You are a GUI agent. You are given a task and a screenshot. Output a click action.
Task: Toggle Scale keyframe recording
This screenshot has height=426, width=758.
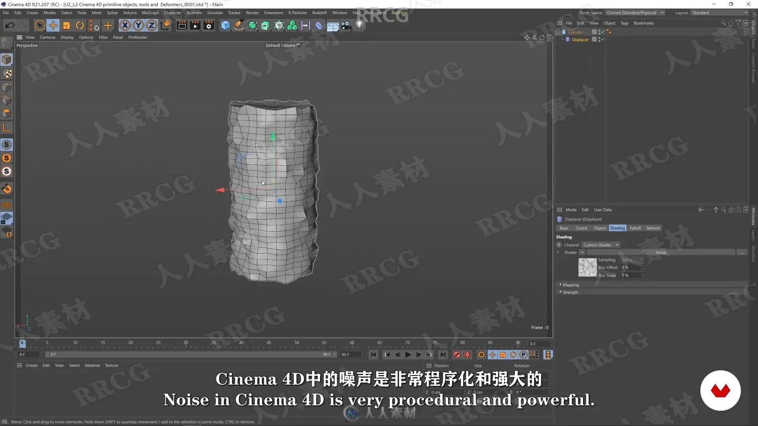503,355
